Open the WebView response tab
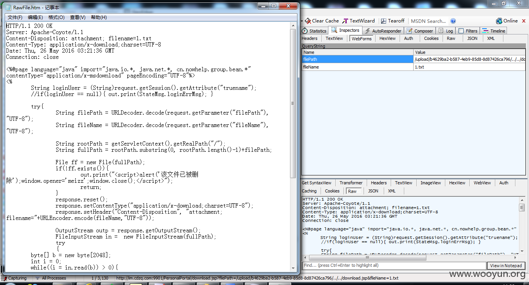 482,183
